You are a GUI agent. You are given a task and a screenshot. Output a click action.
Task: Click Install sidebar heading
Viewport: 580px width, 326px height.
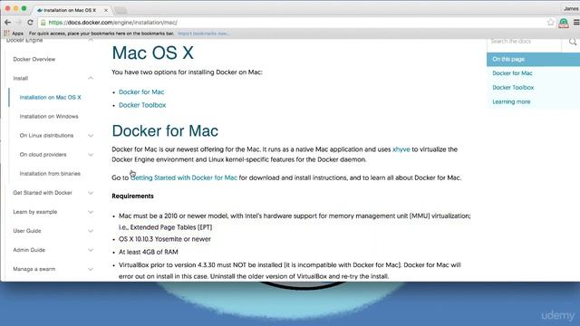[20, 79]
